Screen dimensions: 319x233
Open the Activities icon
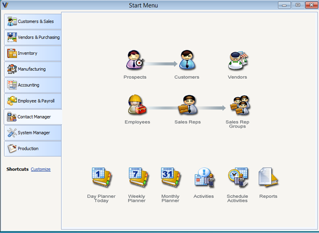(204, 178)
